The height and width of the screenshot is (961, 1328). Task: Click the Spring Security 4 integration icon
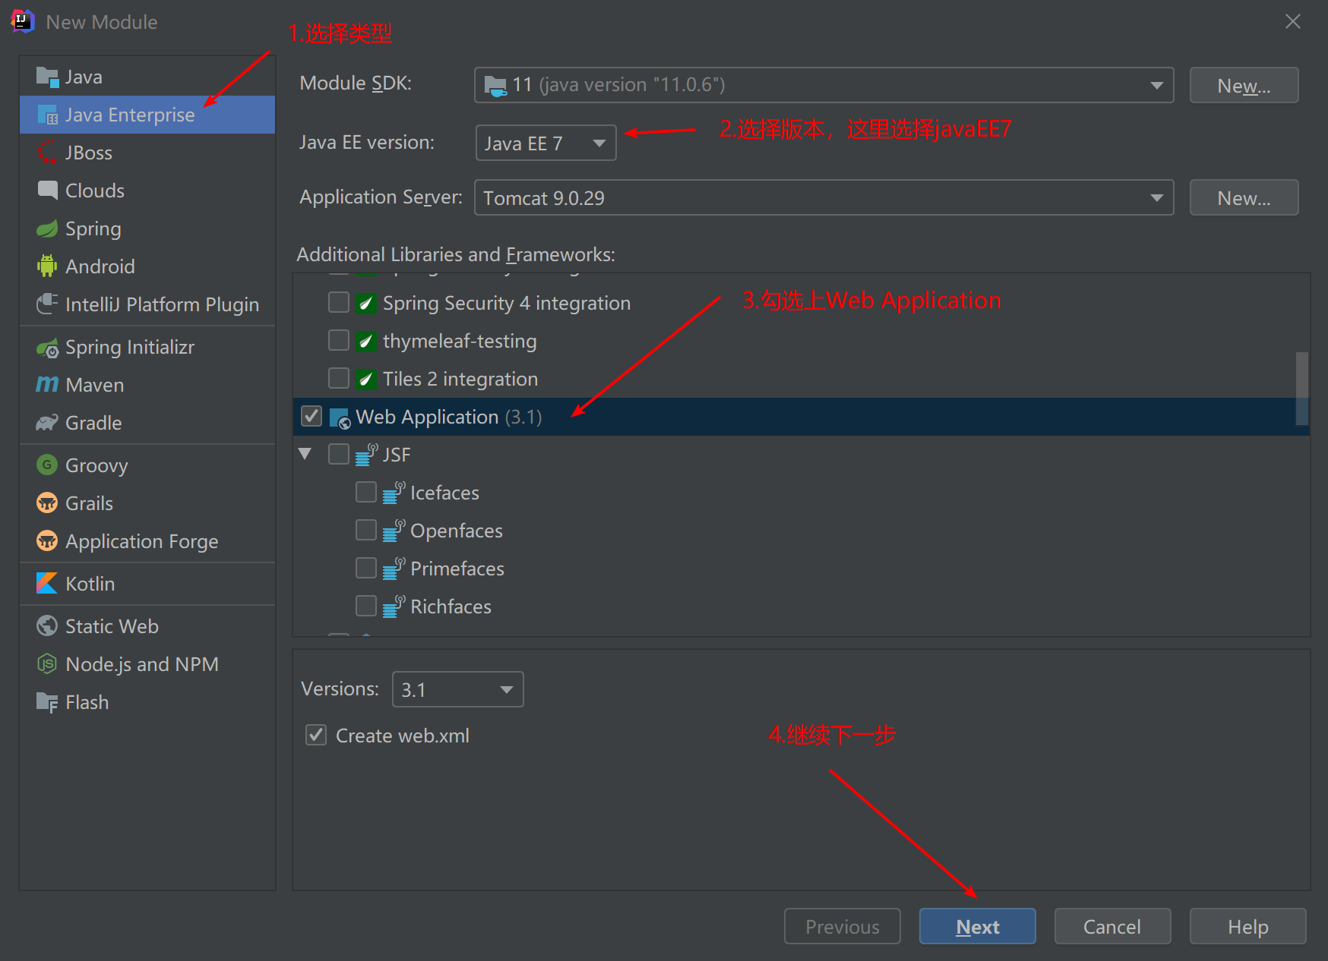[x=366, y=303]
